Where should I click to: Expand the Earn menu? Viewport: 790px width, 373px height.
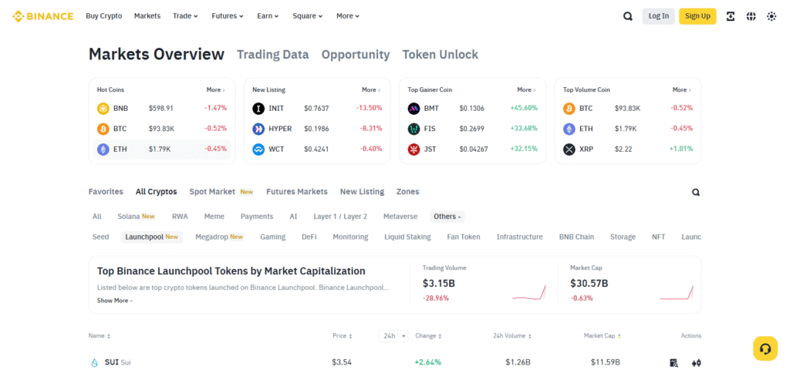[268, 16]
